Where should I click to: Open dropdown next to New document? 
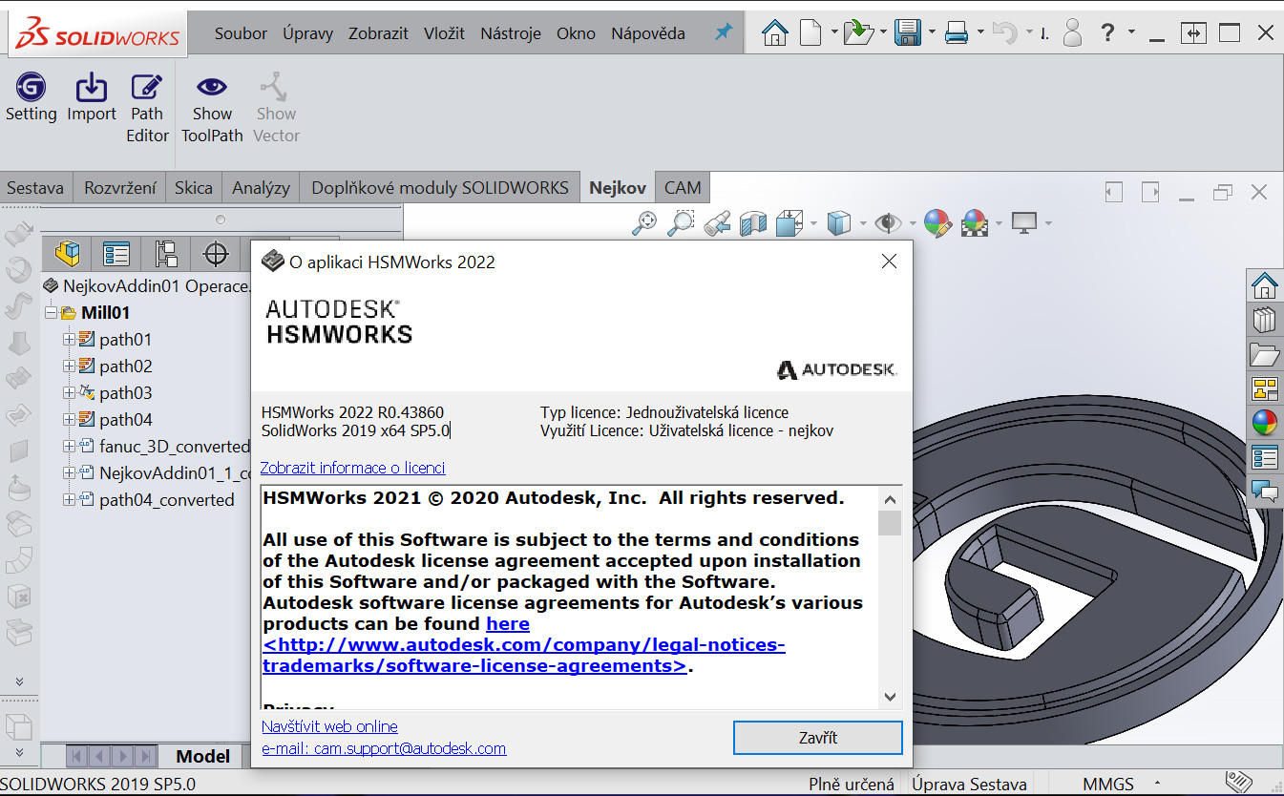(x=833, y=32)
